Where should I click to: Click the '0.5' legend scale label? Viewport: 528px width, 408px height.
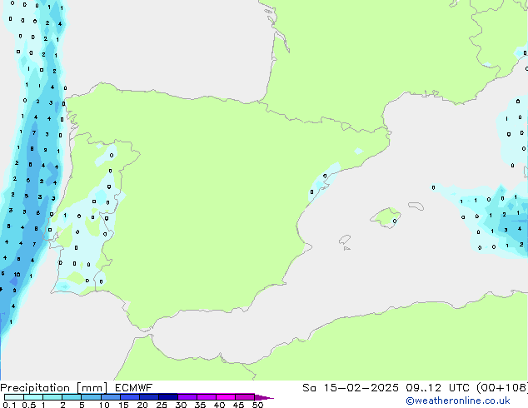(29, 405)
